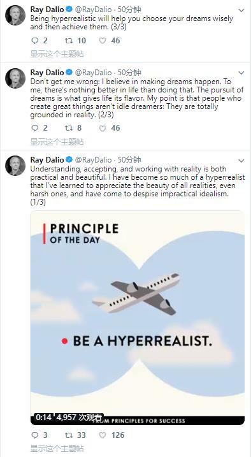
Task: Show this thread under the (3/3) tweet
Action: 57,54
